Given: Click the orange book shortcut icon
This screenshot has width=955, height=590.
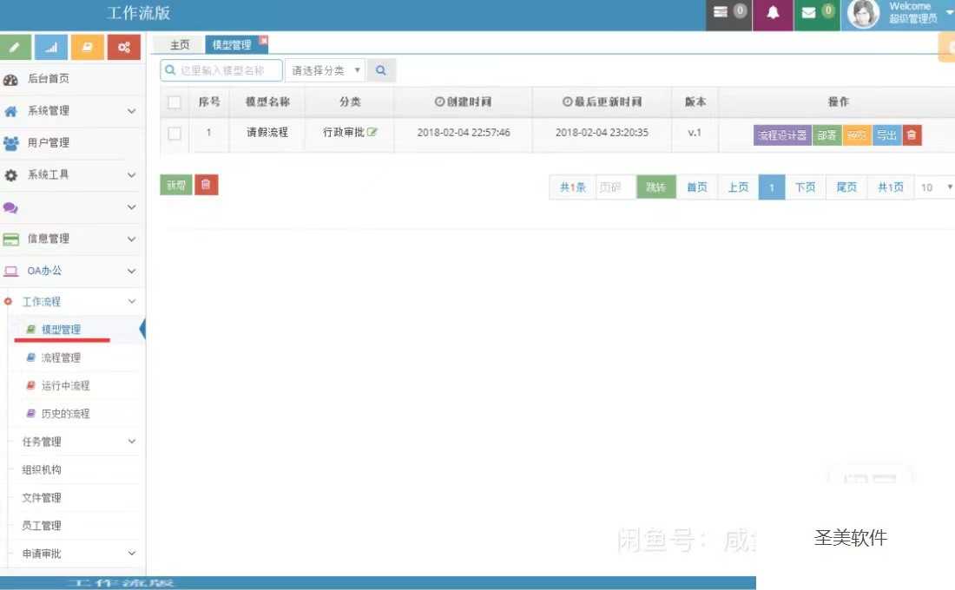Looking at the screenshot, I should (87, 48).
